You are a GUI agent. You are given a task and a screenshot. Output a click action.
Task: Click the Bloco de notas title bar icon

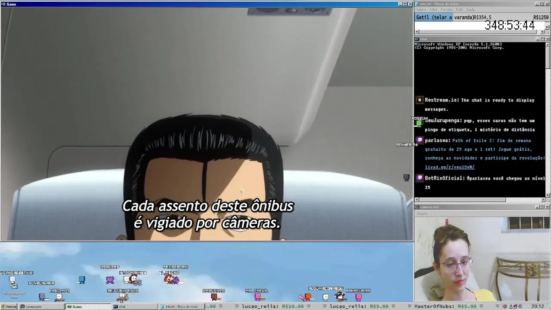(x=417, y=4)
